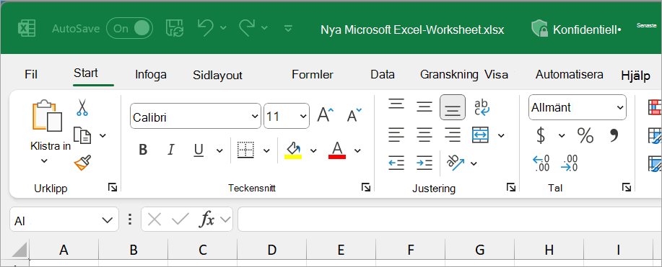This screenshot has width=662, height=267.
Task: Center text horizontally
Action: point(424,135)
